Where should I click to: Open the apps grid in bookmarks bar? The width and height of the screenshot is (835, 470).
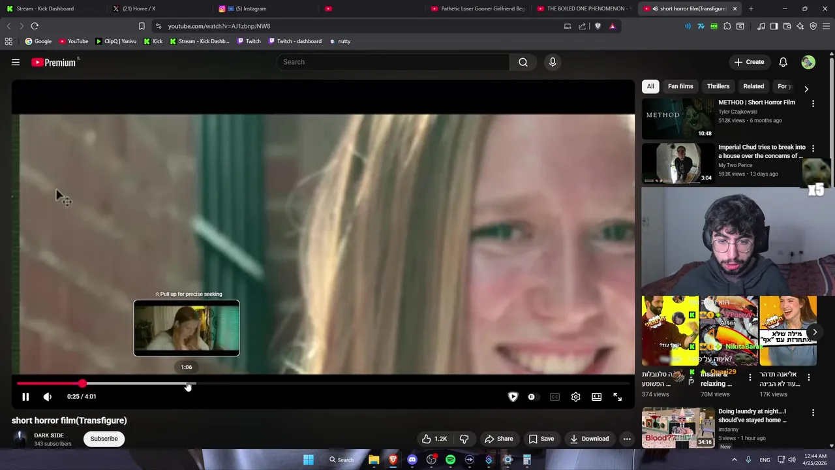point(8,41)
